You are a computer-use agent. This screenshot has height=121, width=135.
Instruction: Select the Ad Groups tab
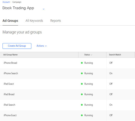(x=10, y=21)
